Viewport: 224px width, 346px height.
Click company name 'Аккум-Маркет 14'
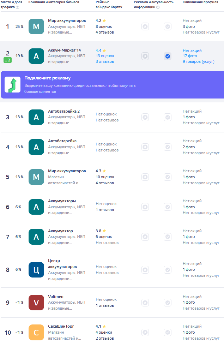coord(64,50)
